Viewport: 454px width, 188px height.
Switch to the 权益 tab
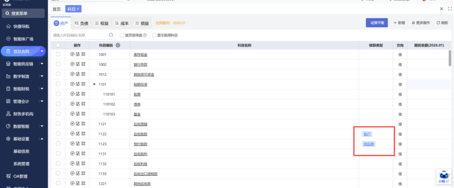click(101, 23)
